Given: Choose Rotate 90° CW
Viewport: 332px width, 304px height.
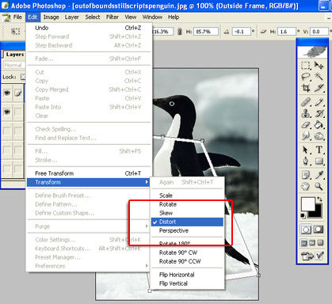Looking at the screenshot, I should click(x=187, y=253).
